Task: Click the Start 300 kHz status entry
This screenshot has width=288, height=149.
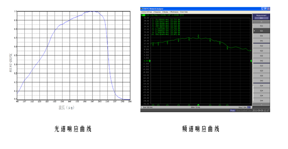Action: pyautogui.click(x=147, y=107)
